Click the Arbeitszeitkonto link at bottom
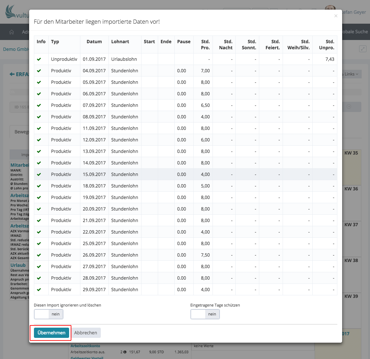Screen dimensions: 370x359 pos(85,346)
